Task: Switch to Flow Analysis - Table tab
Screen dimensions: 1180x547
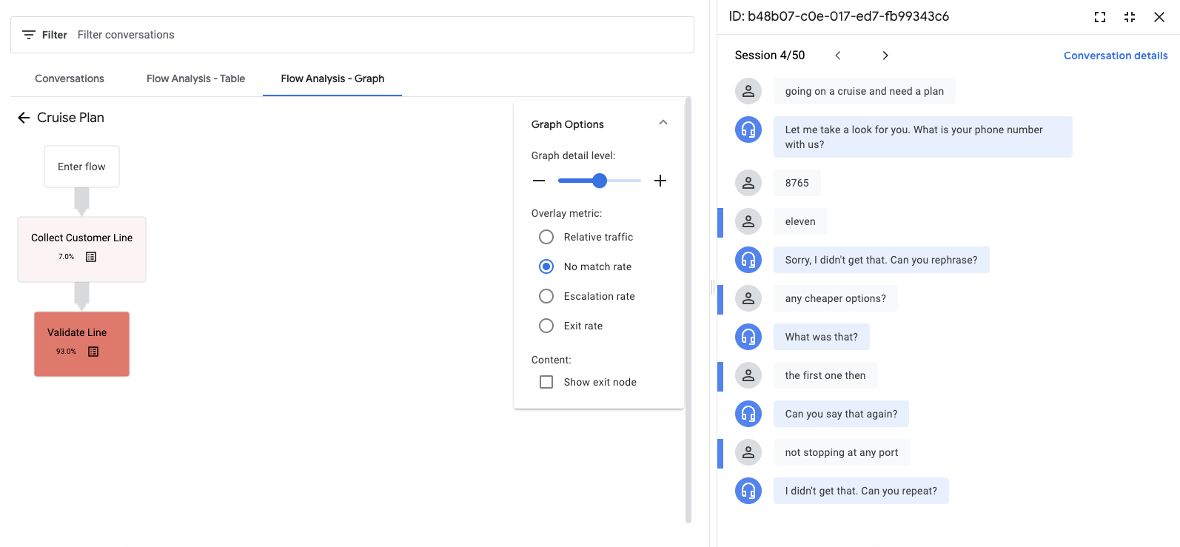Action: [195, 78]
